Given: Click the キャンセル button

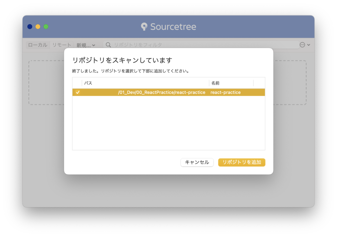Looking at the screenshot, I should click(197, 162).
